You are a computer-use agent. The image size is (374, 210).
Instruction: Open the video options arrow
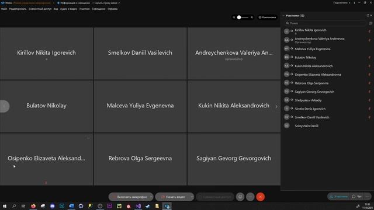tap(192, 197)
